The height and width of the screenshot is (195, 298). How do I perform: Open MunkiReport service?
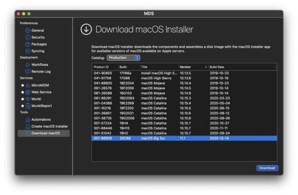[x=42, y=106]
